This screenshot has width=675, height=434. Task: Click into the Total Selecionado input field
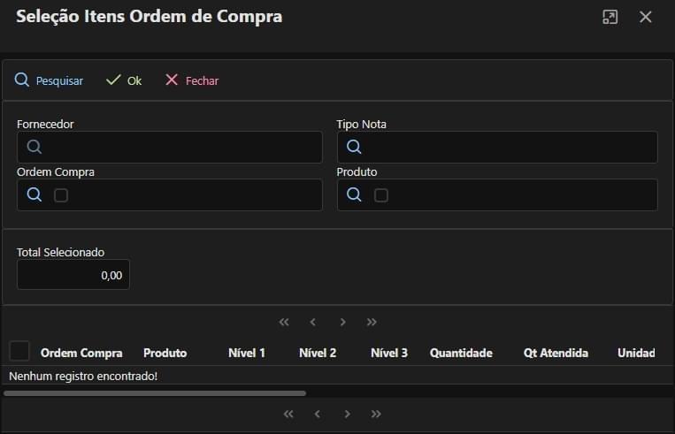(73, 275)
